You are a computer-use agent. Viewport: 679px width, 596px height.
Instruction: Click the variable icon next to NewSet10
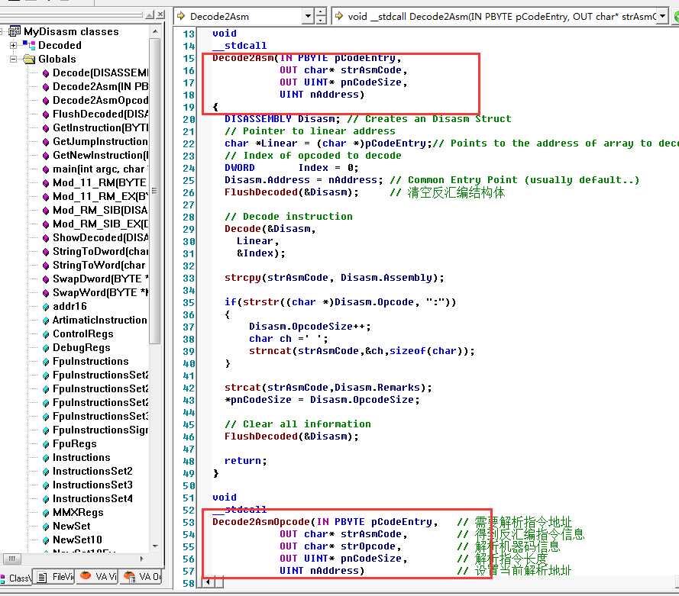(x=46, y=540)
